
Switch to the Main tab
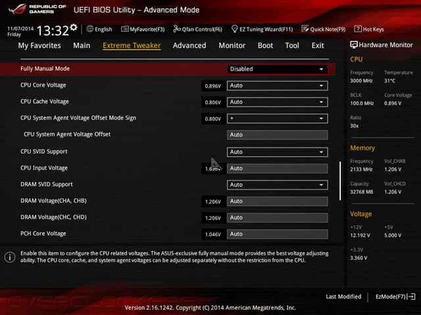tap(82, 45)
